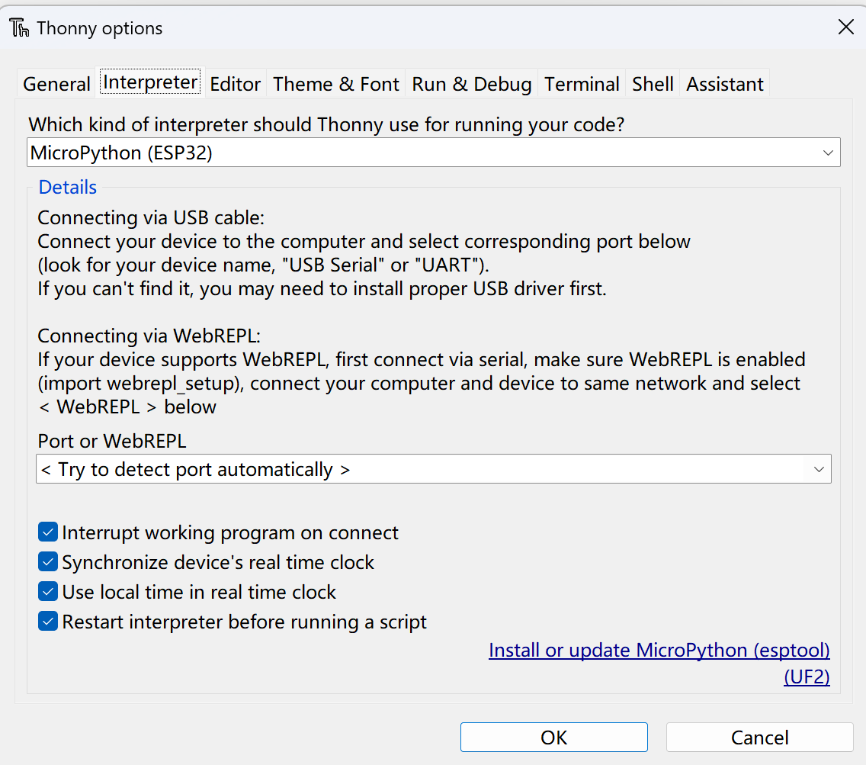Show the Assistant tab
Screen dimensions: 866x765
point(725,84)
